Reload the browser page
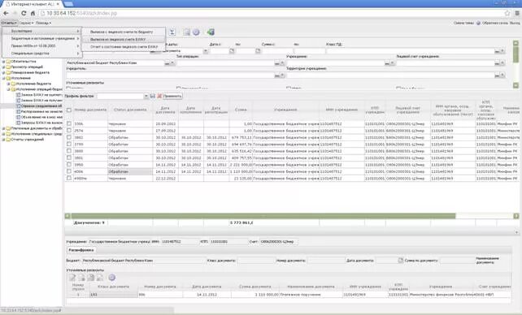 [x=24, y=13]
